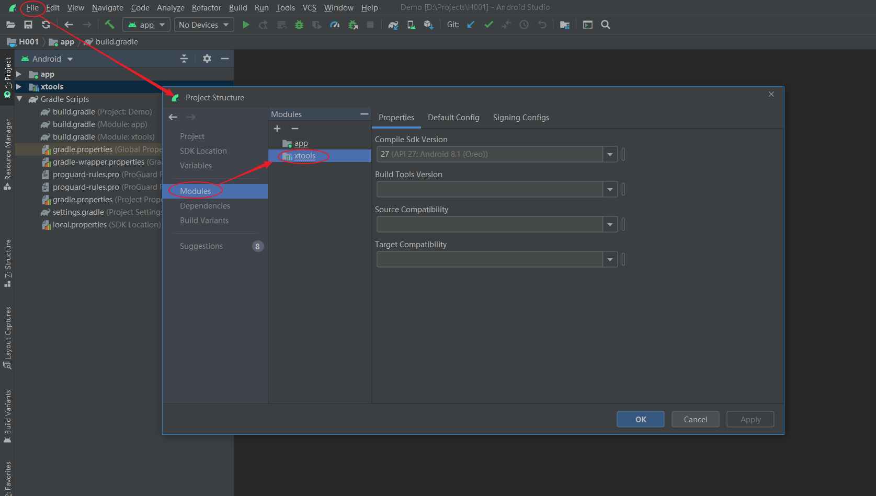Open the Build menu

[238, 8]
